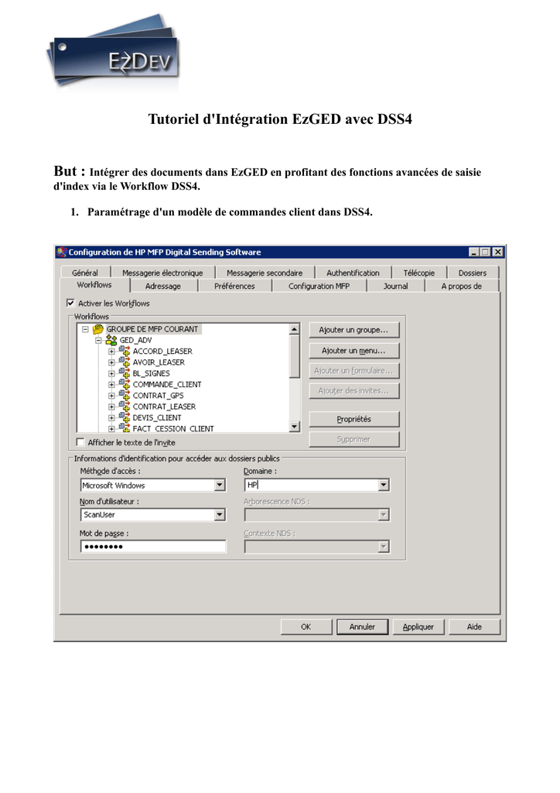Viewport: 560px width, 793px height.
Task: Expand the FACT_CESSION_CLIENT node
Action: (x=111, y=428)
